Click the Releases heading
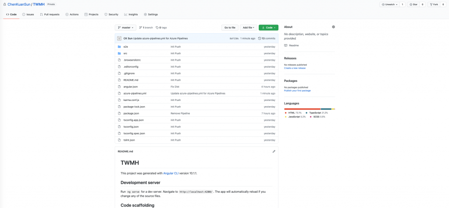The height and width of the screenshot is (208, 449). [290, 58]
